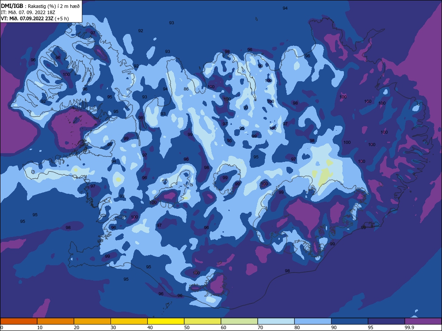Click the '0' label on the color scale
This screenshot has height=331, width=442.
click(x=2, y=327)
